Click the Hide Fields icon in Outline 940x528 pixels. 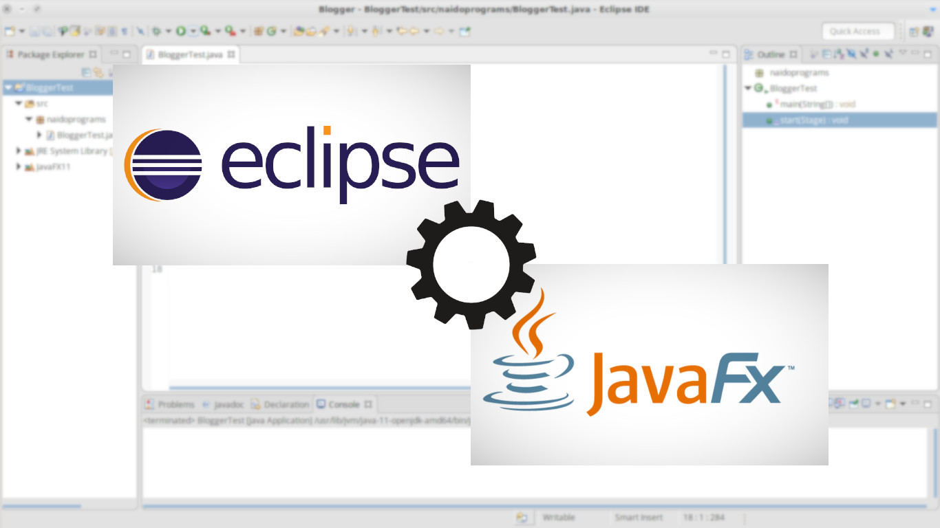click(x=851, y=54)
